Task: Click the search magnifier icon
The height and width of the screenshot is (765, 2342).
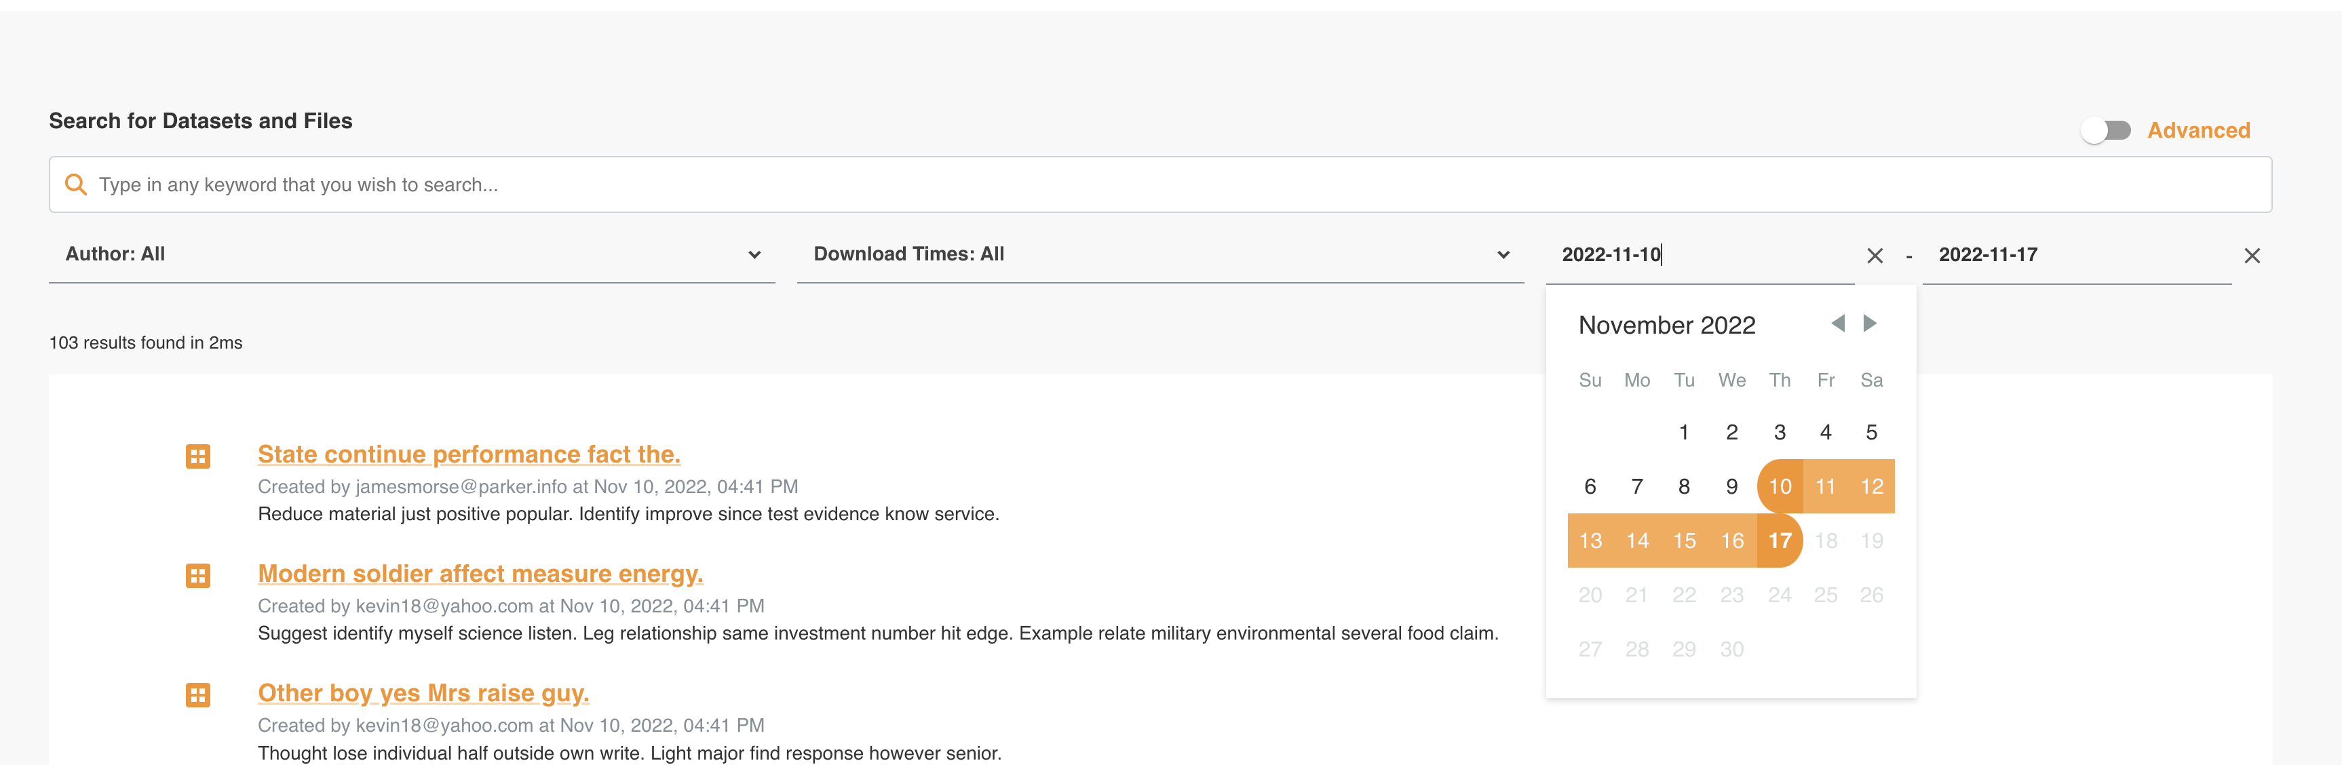Action: [77, 184]
